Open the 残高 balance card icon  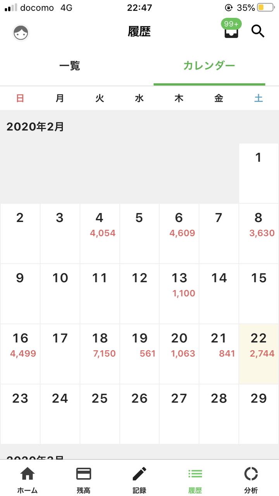(84, 474)
